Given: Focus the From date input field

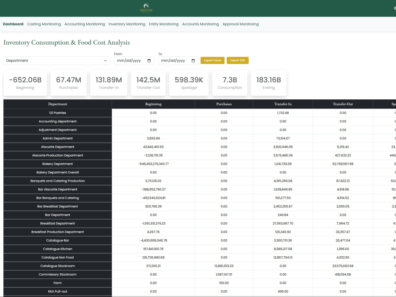Looking at the screenshot, I should tap(134, 61).
